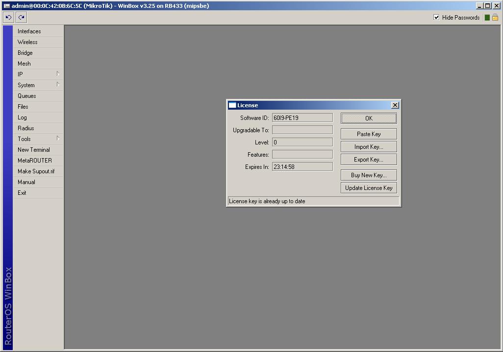Click the green status indicator square
503x352 pixels.
click(x=487, y=18)
